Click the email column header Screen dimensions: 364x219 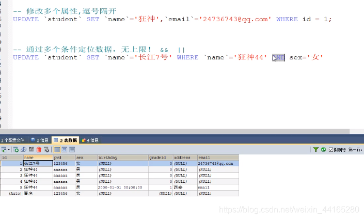218,158
